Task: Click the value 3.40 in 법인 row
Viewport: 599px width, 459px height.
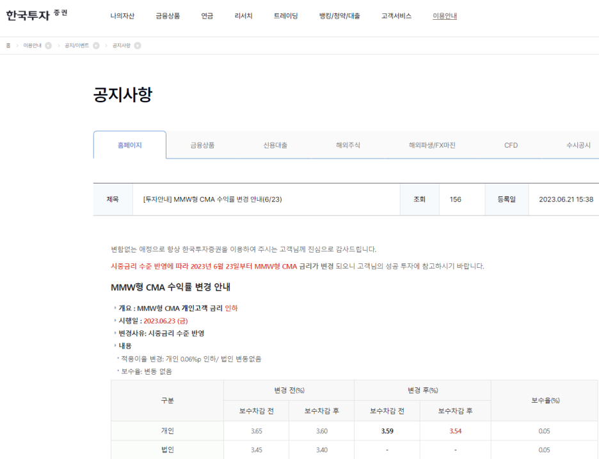Action: point(322,450)
